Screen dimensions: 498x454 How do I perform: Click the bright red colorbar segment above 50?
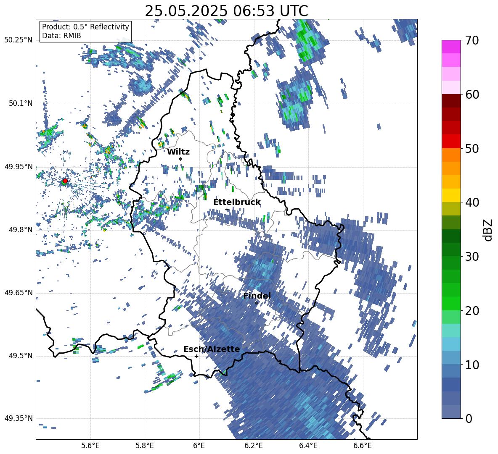451,141
